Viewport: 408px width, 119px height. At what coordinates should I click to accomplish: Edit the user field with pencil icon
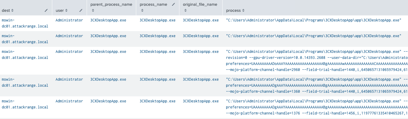[x=81, y=10]
